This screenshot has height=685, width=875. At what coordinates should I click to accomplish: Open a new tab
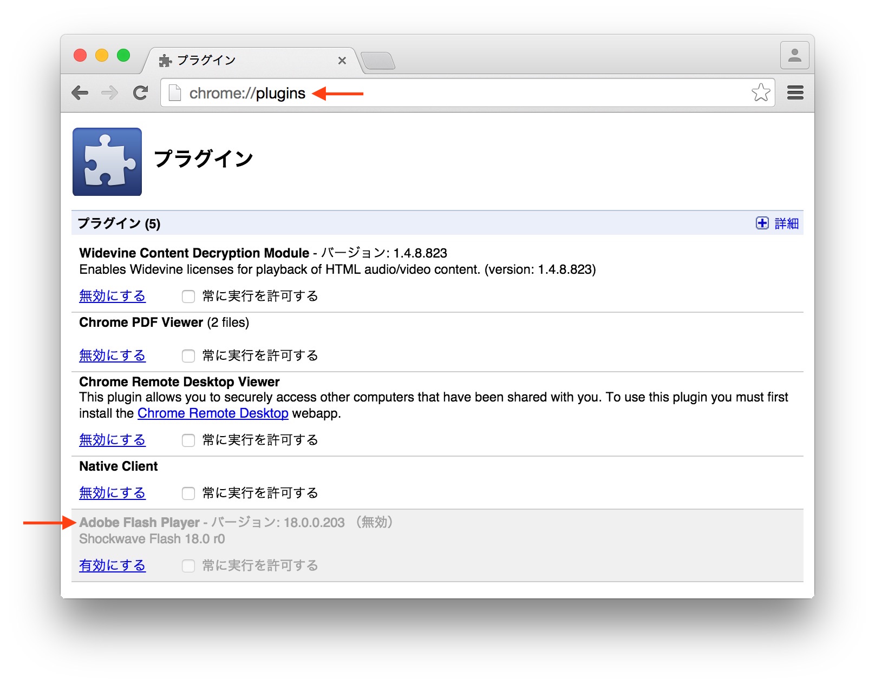click(x=378, y=61)
